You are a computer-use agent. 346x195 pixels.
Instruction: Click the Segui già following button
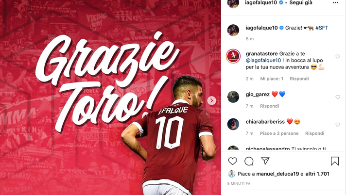(301, 2)
